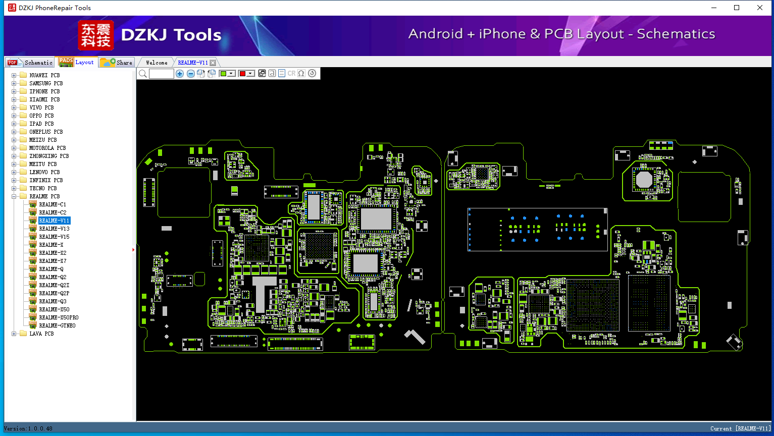Expand the LAVA PCB folder
Viewport: 774px width, 436px height.
coord(14,334)
